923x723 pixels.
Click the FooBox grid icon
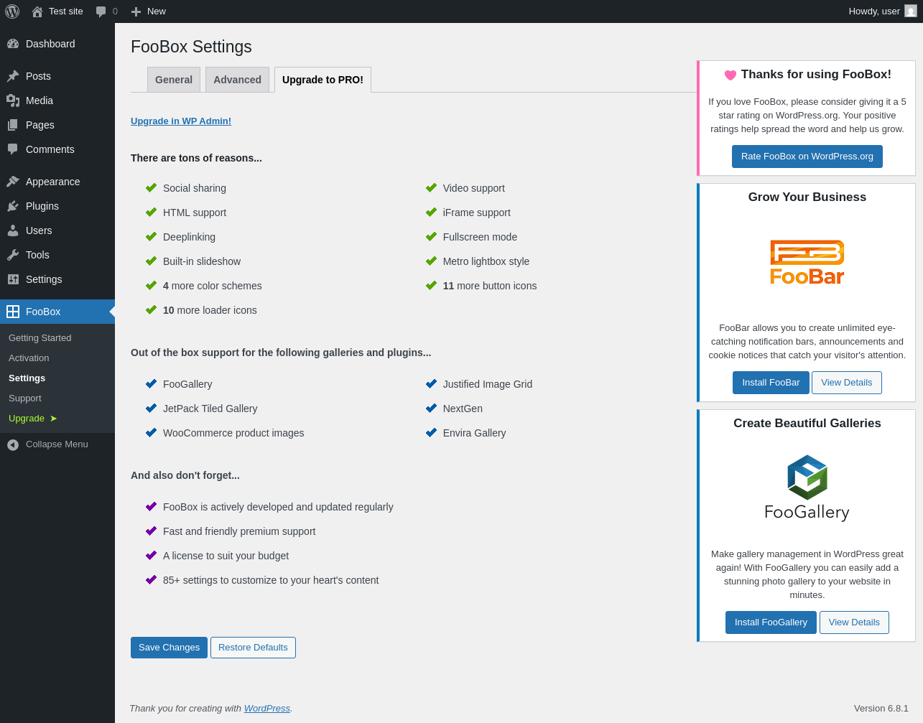point(13,312)
